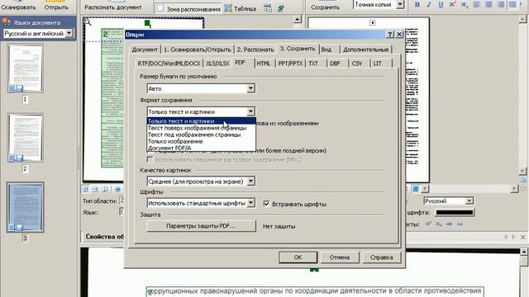529x297 pixels.
Task: Select page 1 thumbnail
Action: (26, 68)
